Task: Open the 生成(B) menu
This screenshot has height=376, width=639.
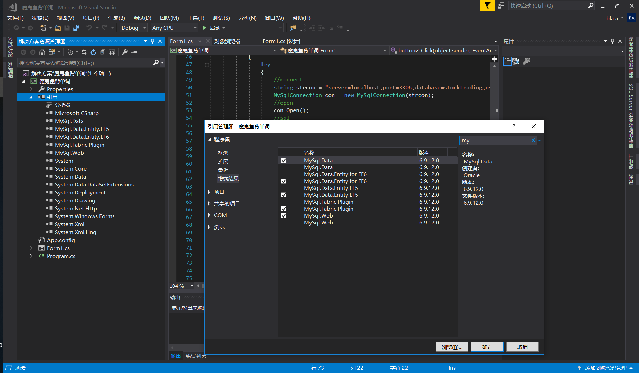Action: click(116, 18)
